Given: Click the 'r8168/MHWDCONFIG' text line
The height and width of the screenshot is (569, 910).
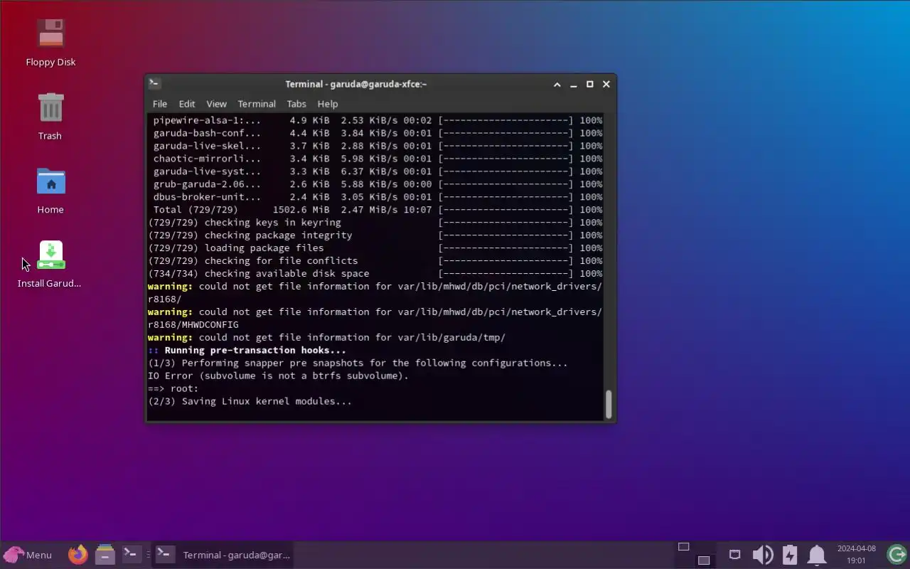Looking at the screenshot, I should pos(193,325).
